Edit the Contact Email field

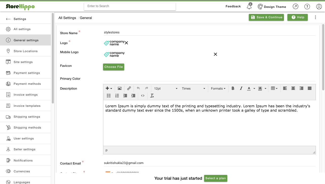click(x=209, y=163)
